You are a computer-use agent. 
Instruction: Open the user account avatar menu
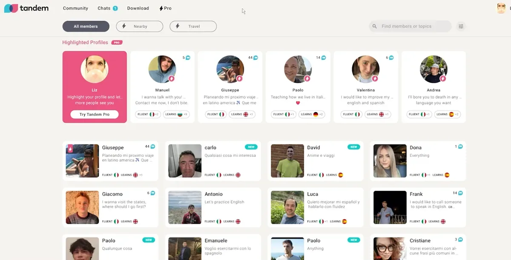[x=501, y=8]
